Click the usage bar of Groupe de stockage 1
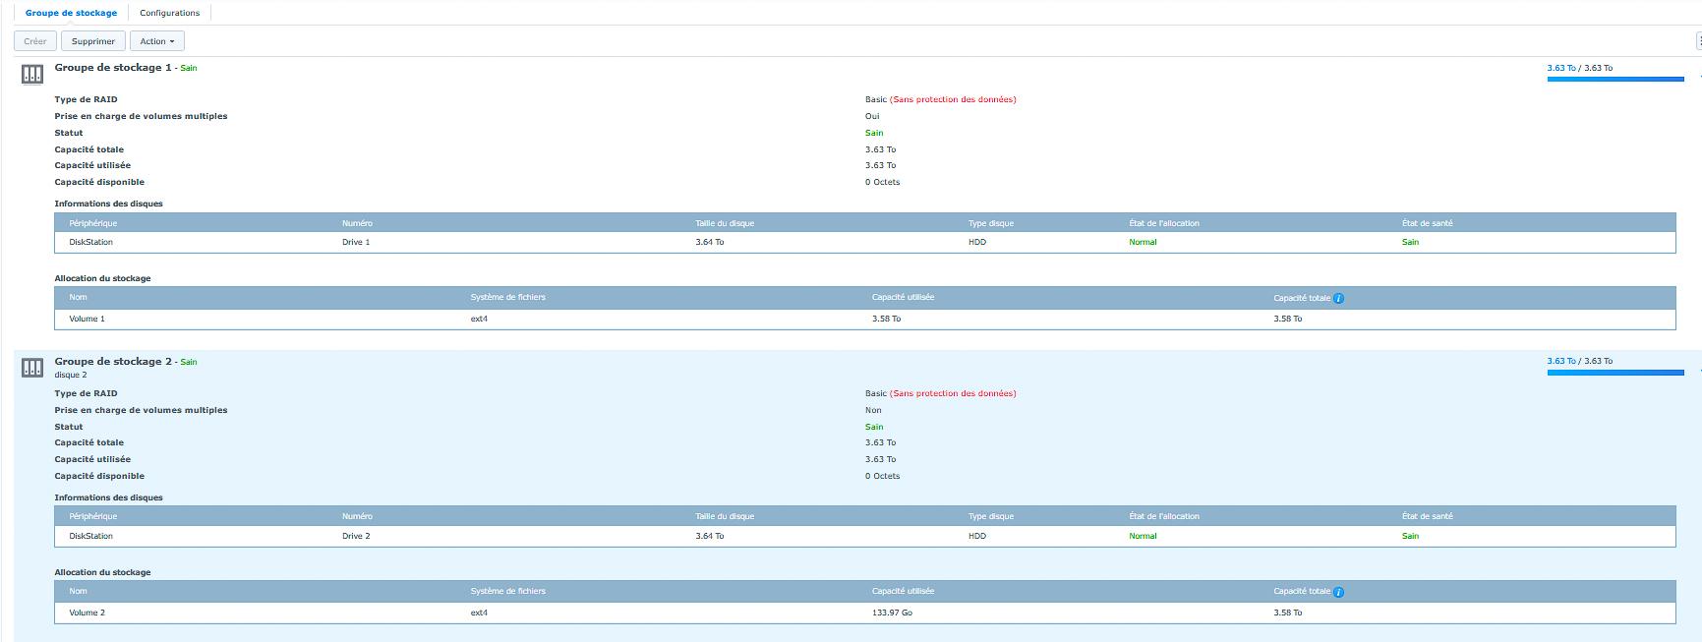Viewport: 1702px width, 642px height. coord(1614,79)
